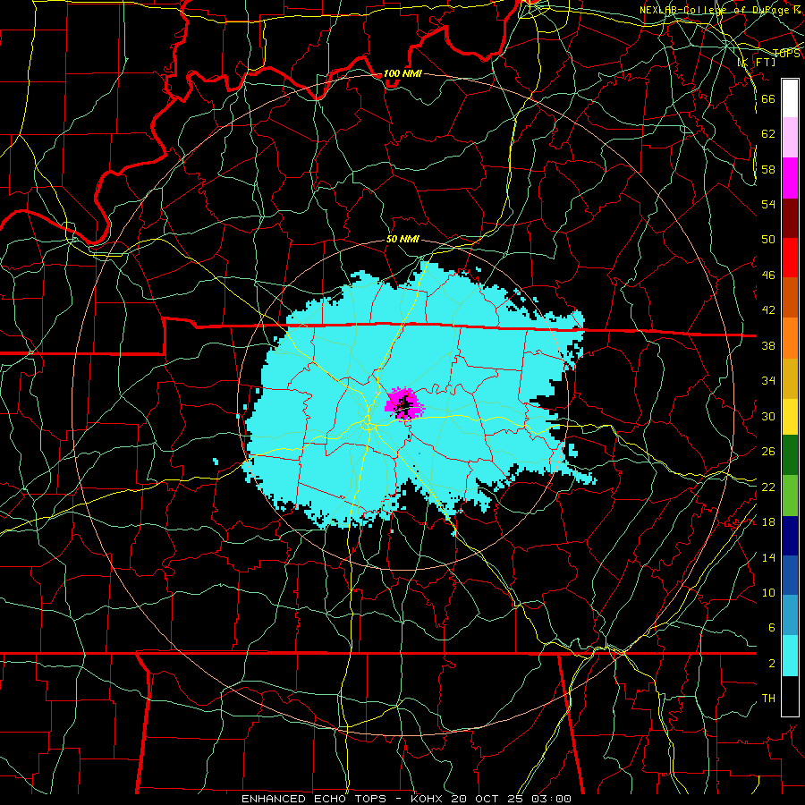Pick the light blue legend swatch

[x=790, y=615]
